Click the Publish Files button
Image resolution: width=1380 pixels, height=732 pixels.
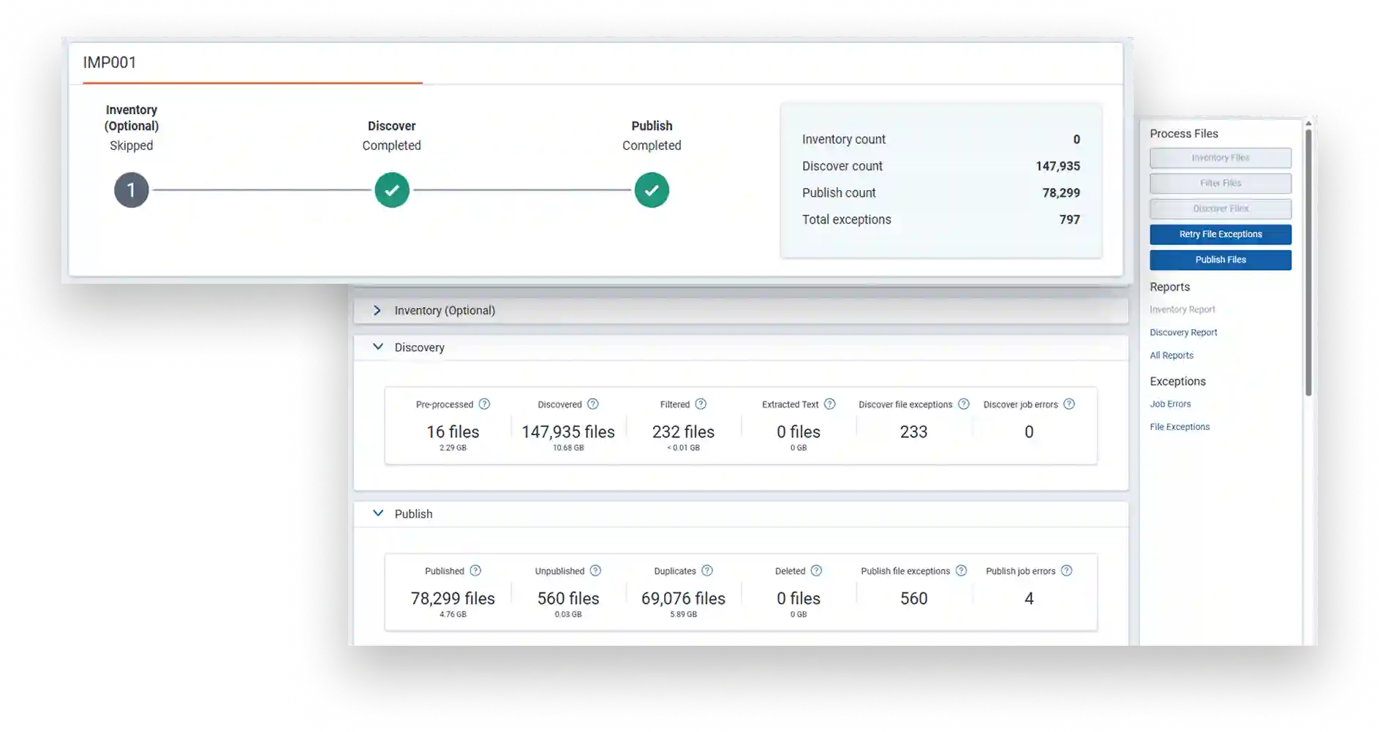tap(1221, 260)
